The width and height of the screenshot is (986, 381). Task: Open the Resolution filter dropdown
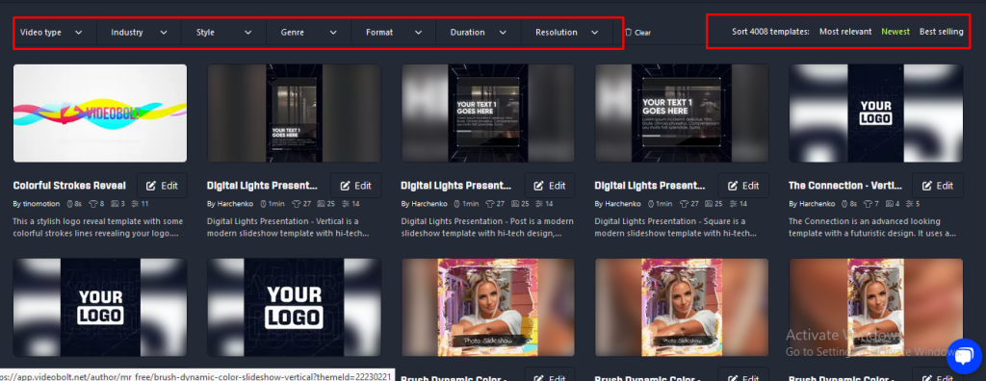(566, 32)
